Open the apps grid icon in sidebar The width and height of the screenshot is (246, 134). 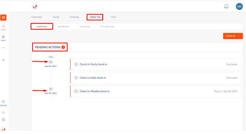pos(3,60)
